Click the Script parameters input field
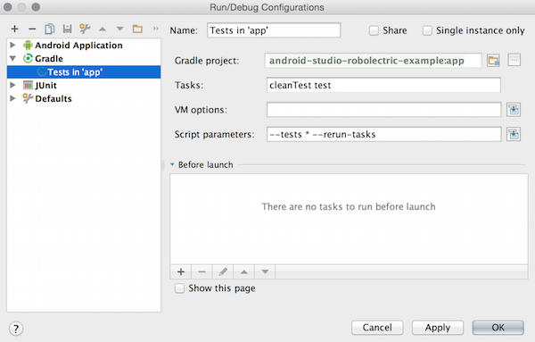Screen dimensions: 535x342 point(383,134)
